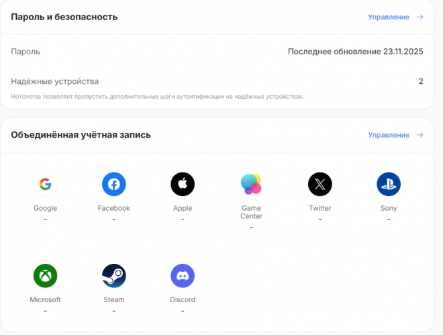Click the Google label text
This screenshot has width=443, height=335.
point(45,208)
